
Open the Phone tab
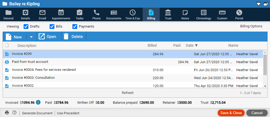(x=97, y=15)
